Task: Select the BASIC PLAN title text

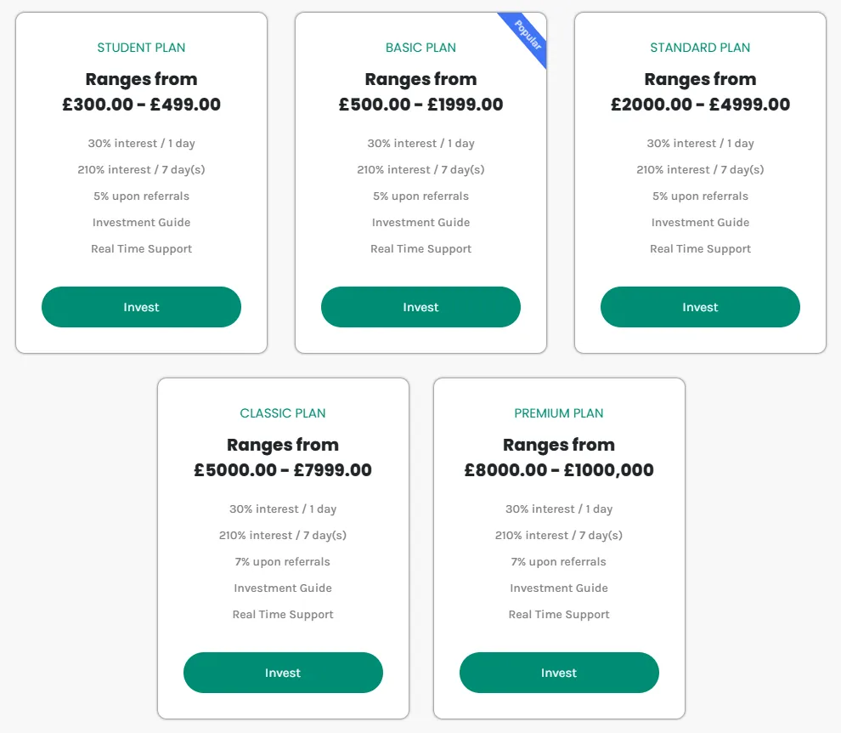Action: coord(420,48)
